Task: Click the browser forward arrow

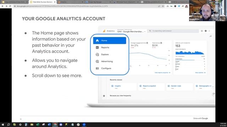Action: tap(6, 6)
